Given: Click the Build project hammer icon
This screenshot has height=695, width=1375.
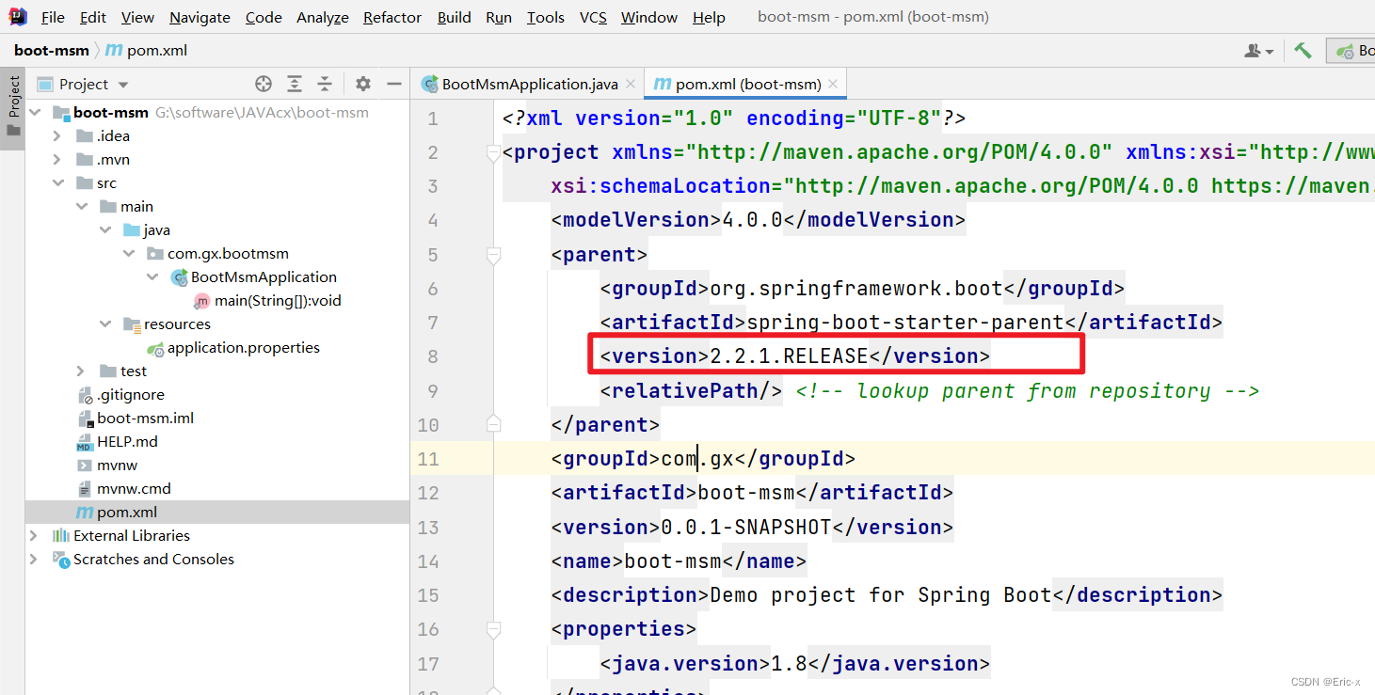Looking at the screenshot, I should 1303,51.
